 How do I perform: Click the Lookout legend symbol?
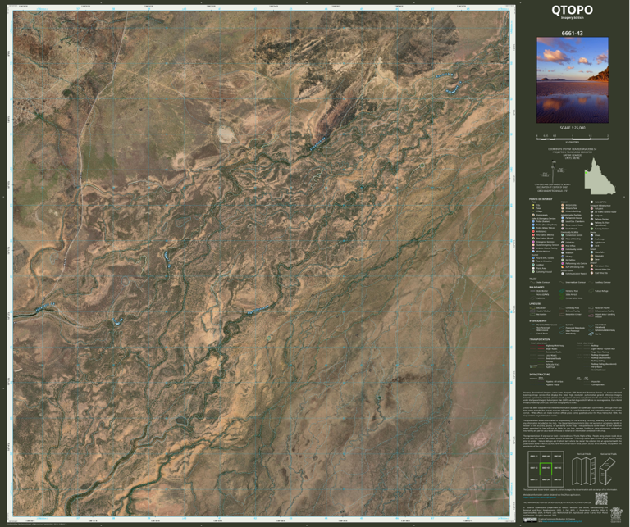coord(533,265)
